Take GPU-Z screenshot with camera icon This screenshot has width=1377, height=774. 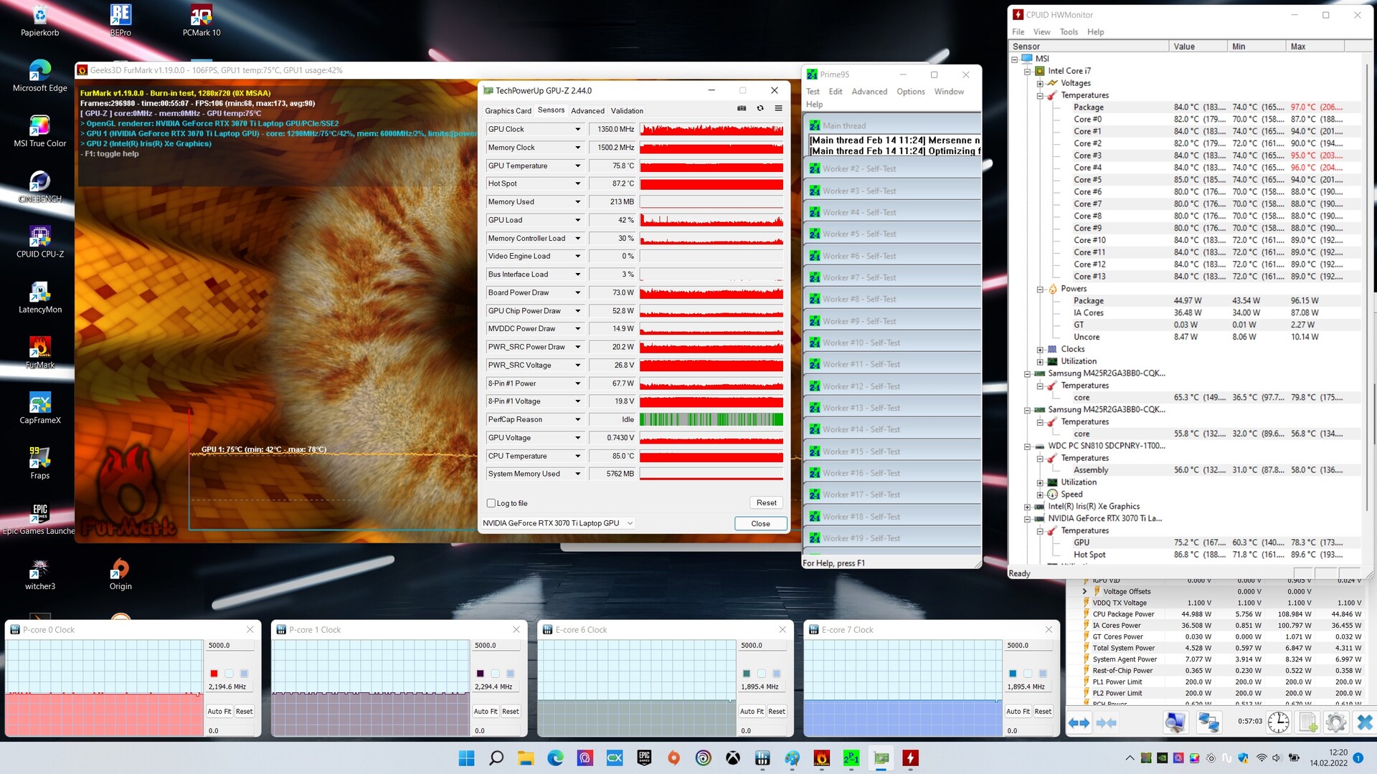742,109
